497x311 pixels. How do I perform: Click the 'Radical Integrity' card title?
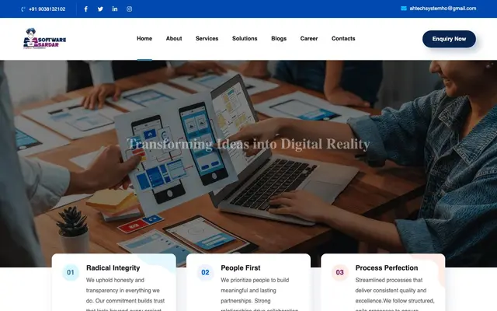point(113,267)
